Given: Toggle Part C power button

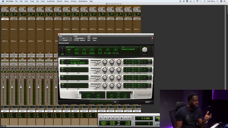Looking at the screenshot, I should (x=63, y=76).
